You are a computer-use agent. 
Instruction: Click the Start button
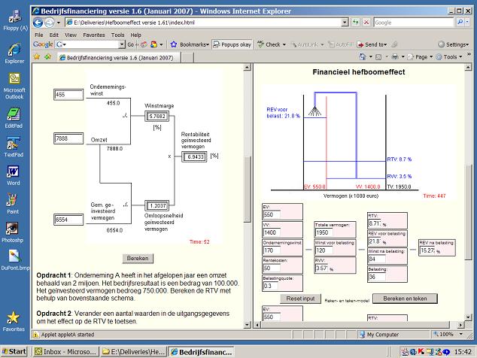point(14,352)
